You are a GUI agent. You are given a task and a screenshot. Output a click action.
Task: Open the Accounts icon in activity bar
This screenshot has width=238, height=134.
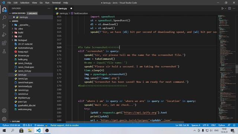tap(4, 111)
